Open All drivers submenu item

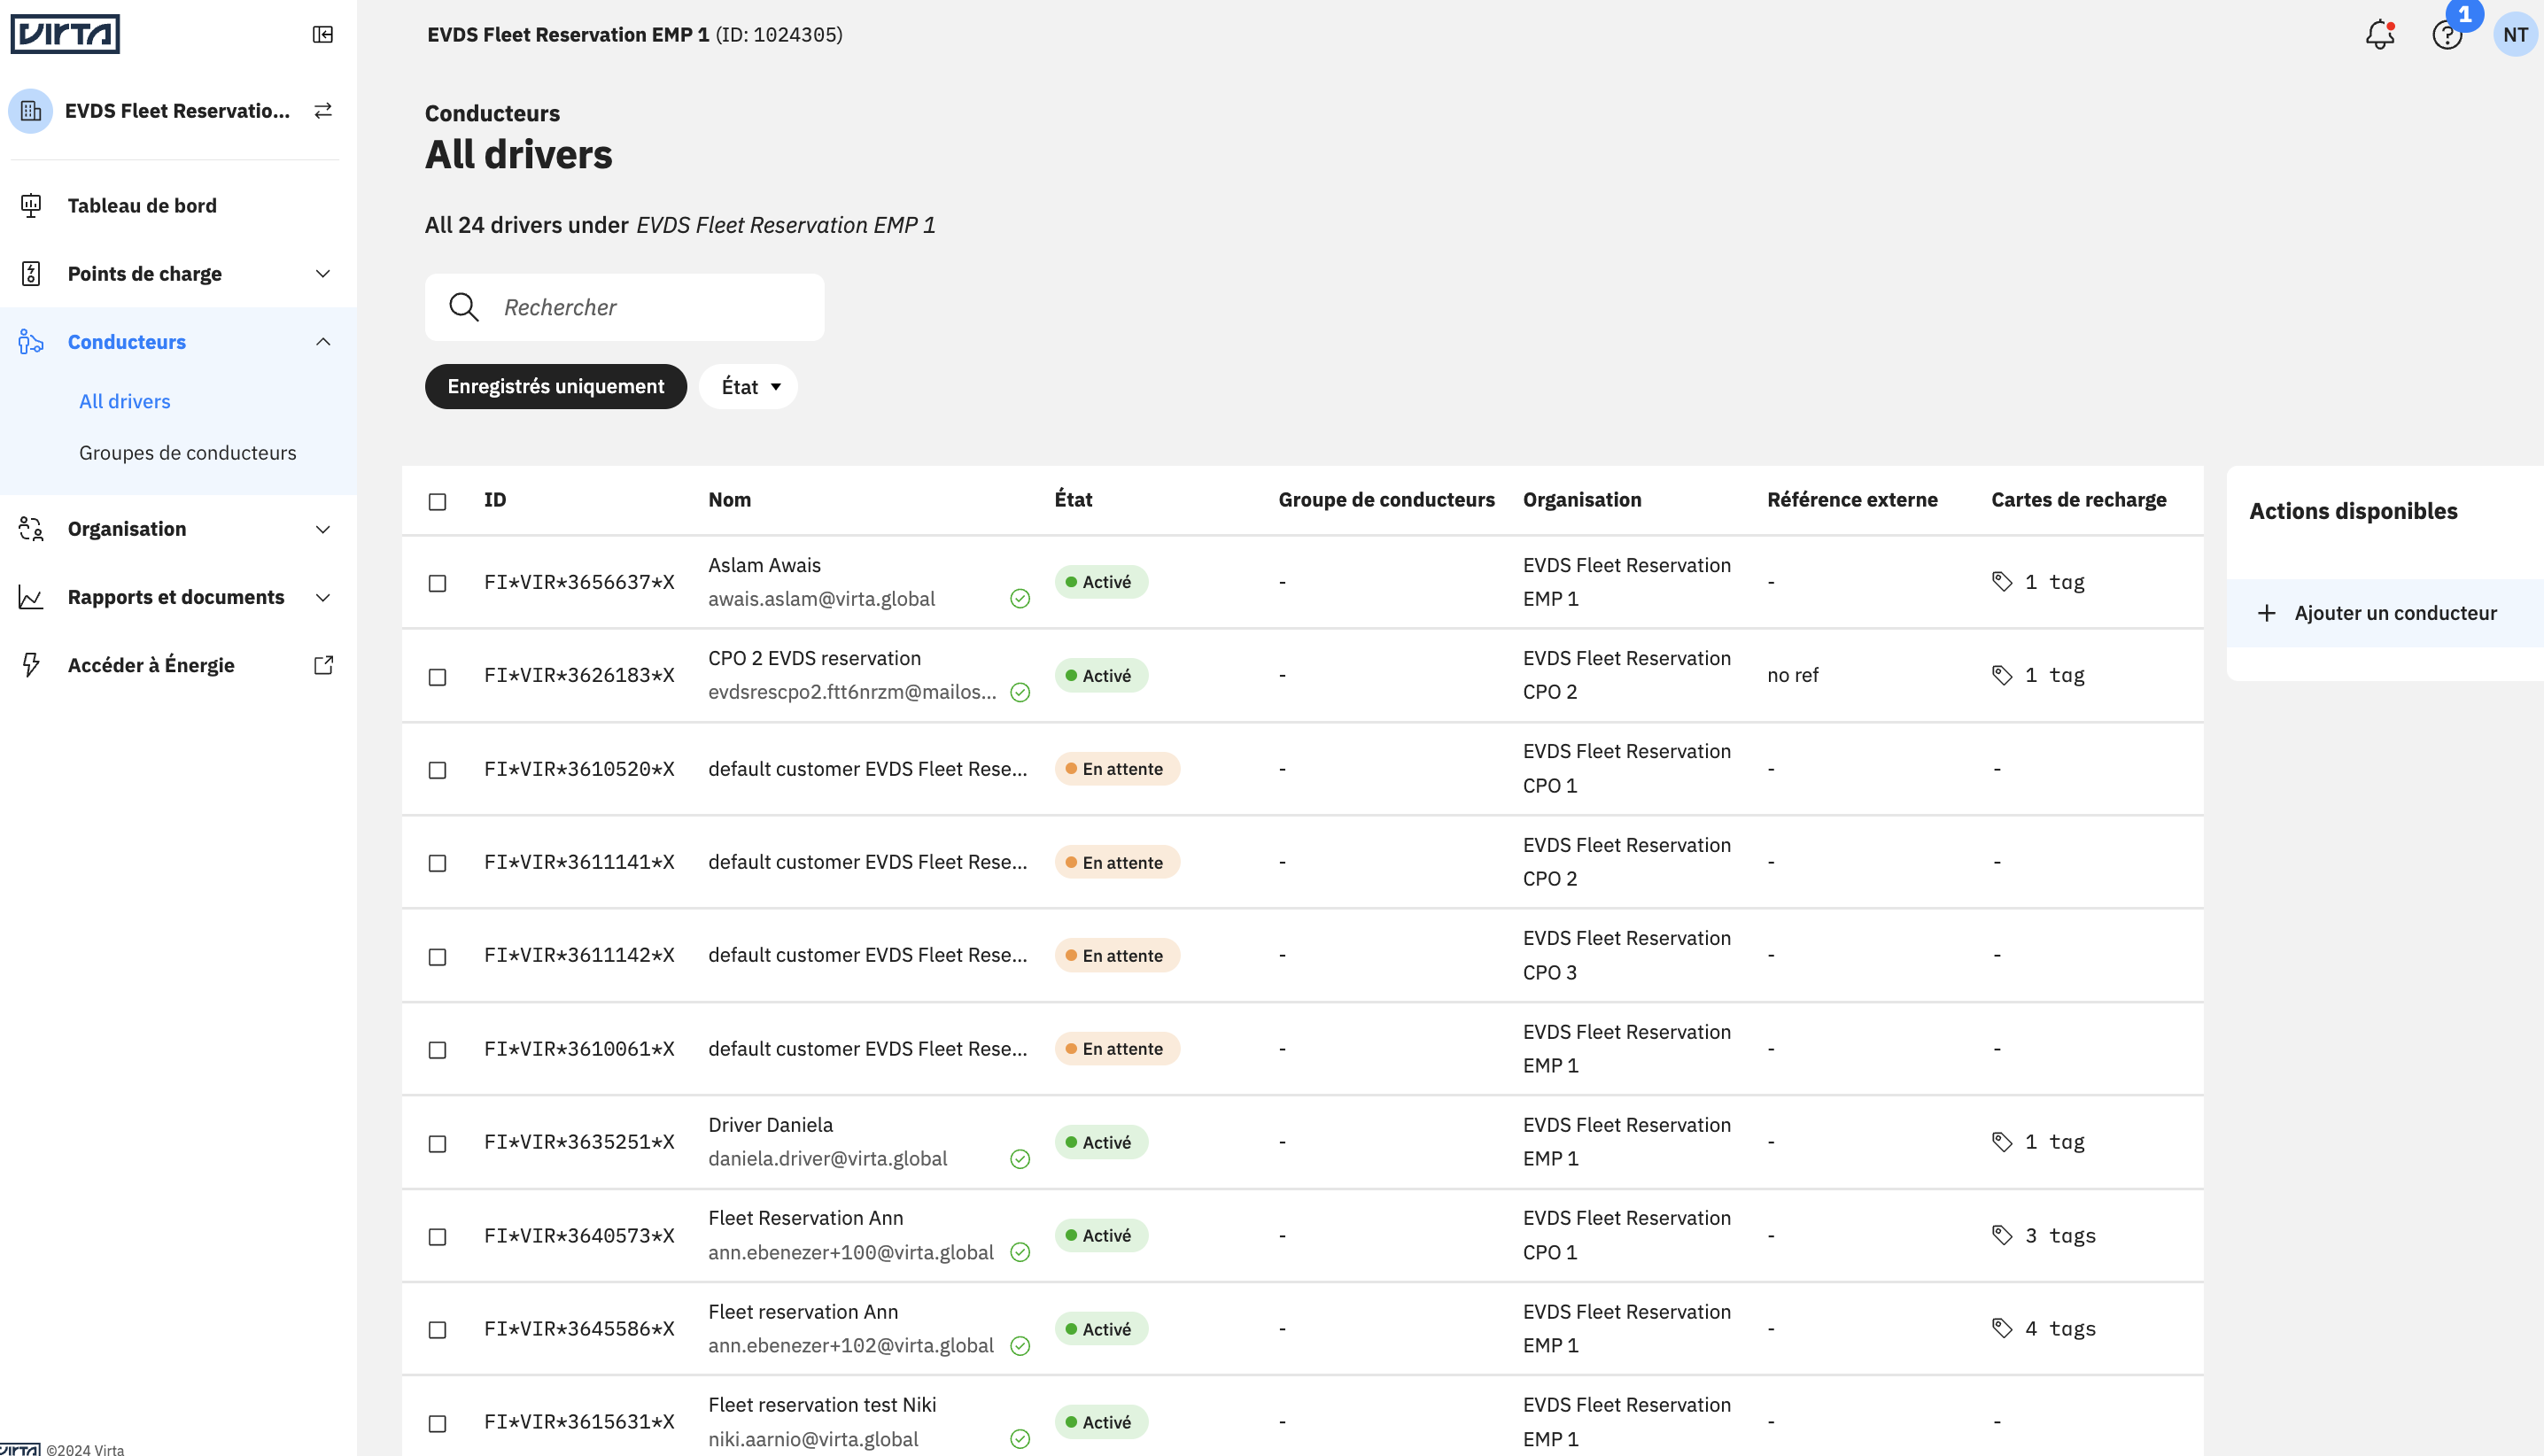(125, 401)
